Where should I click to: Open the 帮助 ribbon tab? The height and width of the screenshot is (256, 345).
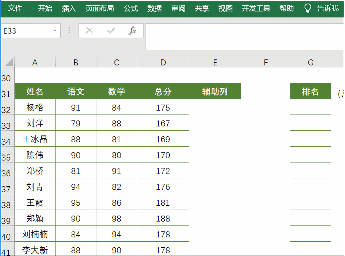(286, 8)
